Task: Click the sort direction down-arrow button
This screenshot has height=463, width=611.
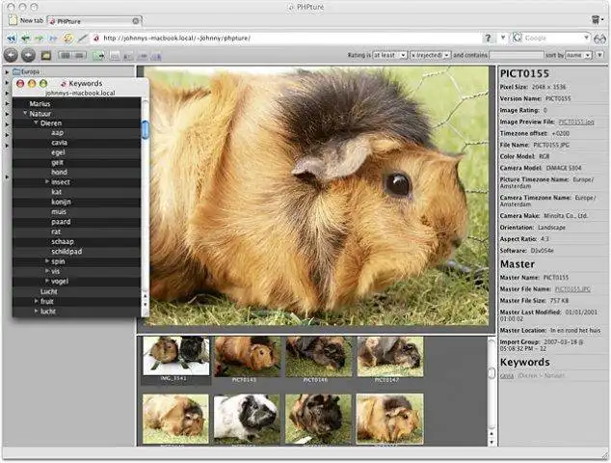Action: coord(599,55)
